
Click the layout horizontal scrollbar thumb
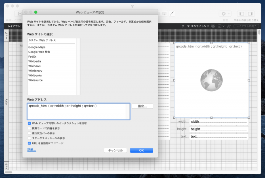coord(8,172)
